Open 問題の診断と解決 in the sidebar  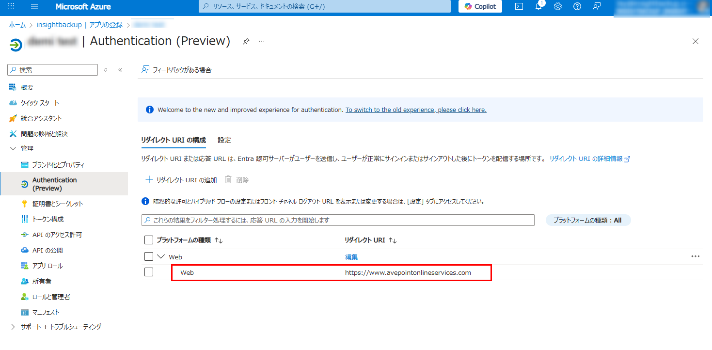click(44, 134)
